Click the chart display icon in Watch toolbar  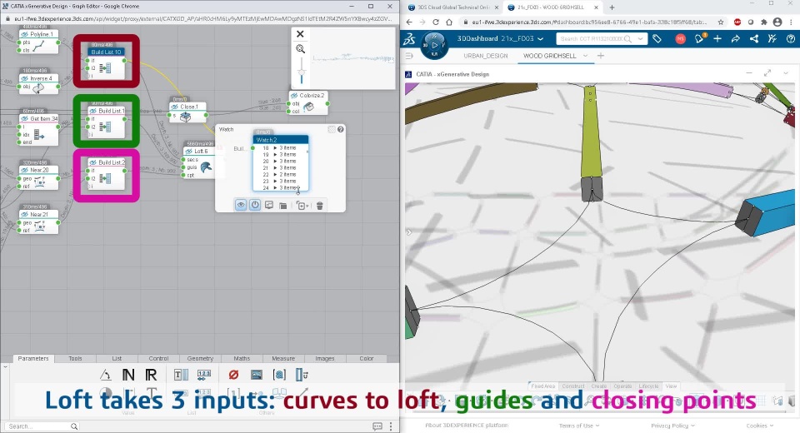tap(269, 205)
